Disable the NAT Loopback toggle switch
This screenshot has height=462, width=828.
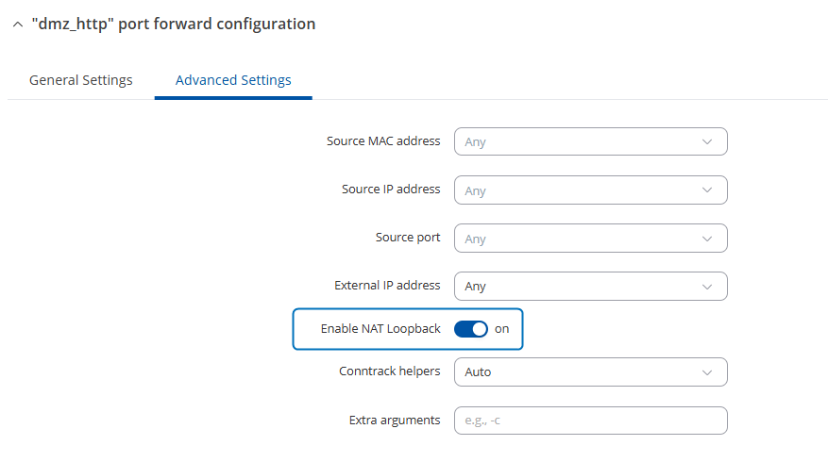pos(471,329)
